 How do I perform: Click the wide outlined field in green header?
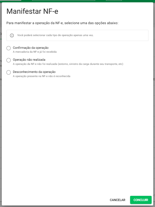click(64, 0)
